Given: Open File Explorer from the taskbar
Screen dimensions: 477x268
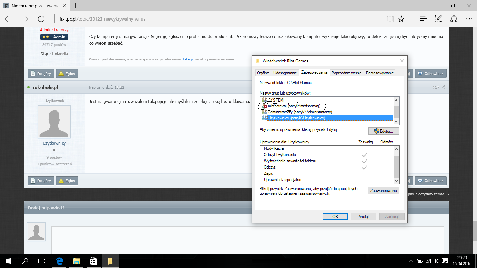Looking at the screenshot, I should click(76, 261).
